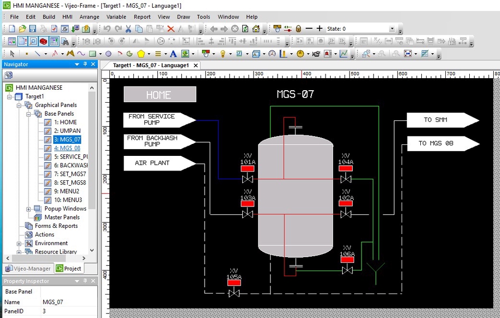The width and height of the screenshot is (500, 318).
Task: Select the Lamp bulb object tool
Action: pyautogui.click(x=223, y=54)
